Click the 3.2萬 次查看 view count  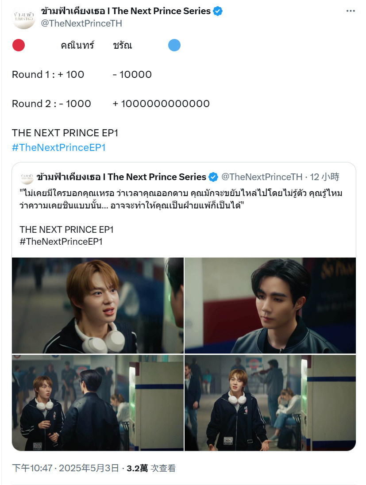(x=151, y=468)
